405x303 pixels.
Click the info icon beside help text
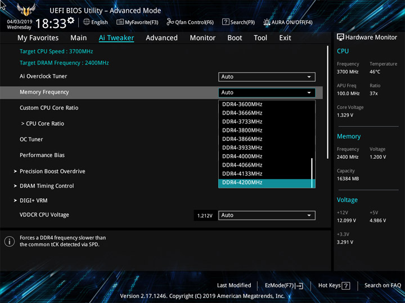10,241
